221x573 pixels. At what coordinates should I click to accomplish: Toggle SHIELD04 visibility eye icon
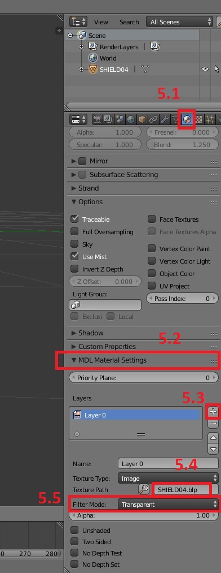(x=205, y=68)
